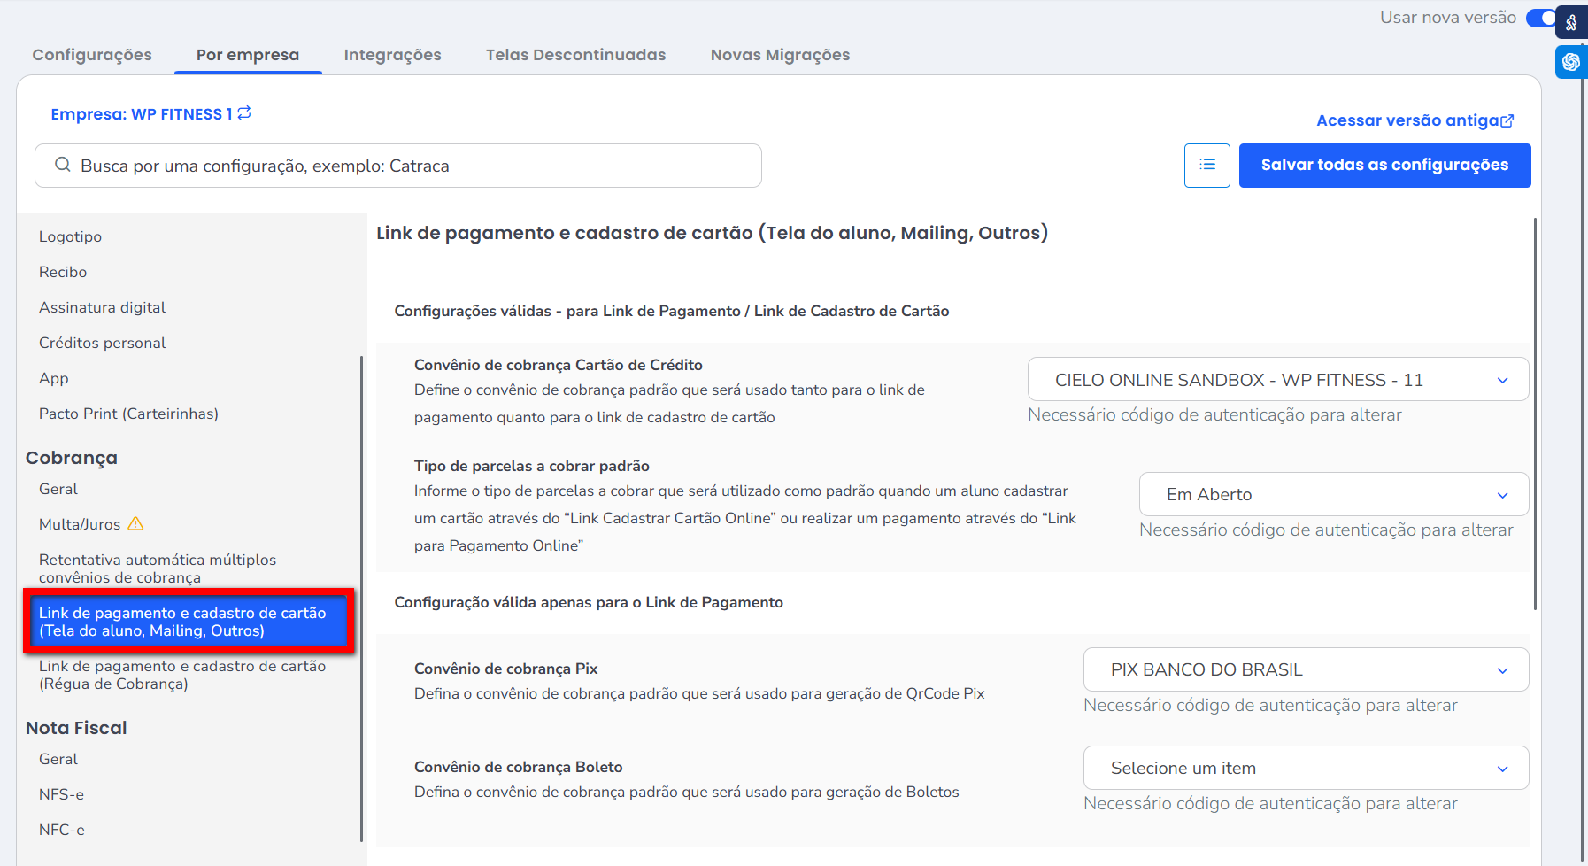
Task: Click the external link icon after Acessar versão antiga
Action: pyautogui.click(x=1507, y=121)
